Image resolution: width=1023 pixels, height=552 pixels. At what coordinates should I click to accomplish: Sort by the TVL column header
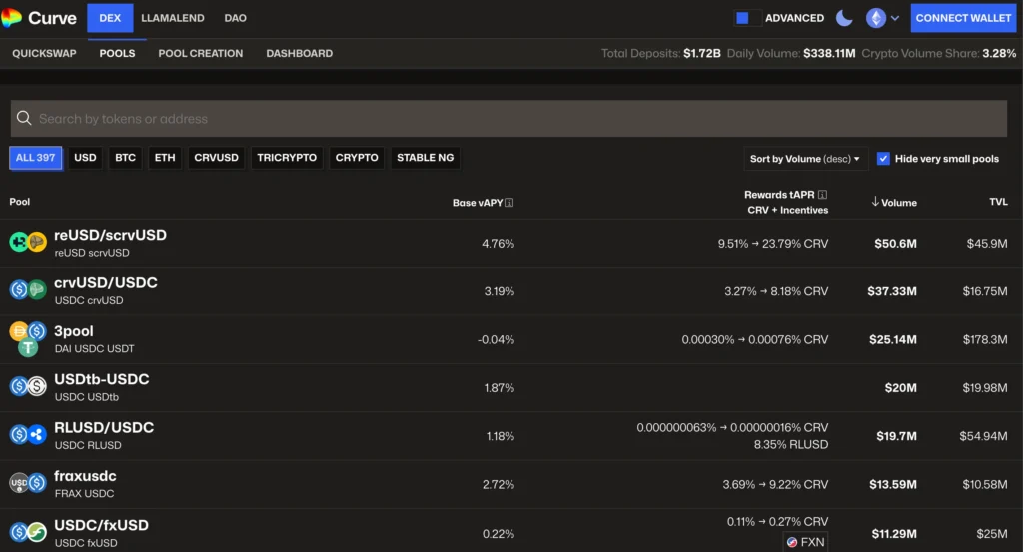pyautogui.click(x=998, y=202)
